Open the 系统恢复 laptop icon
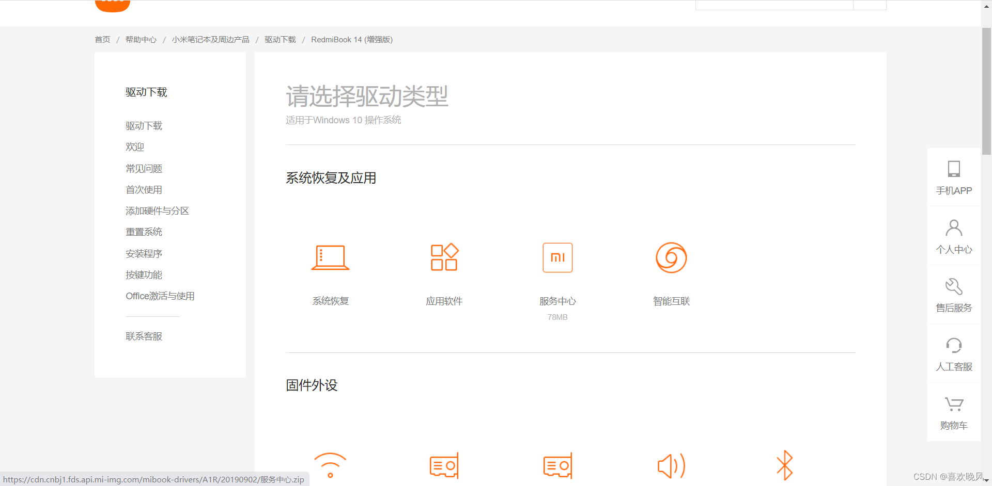The image size is (992, 486). pos(331,257)
